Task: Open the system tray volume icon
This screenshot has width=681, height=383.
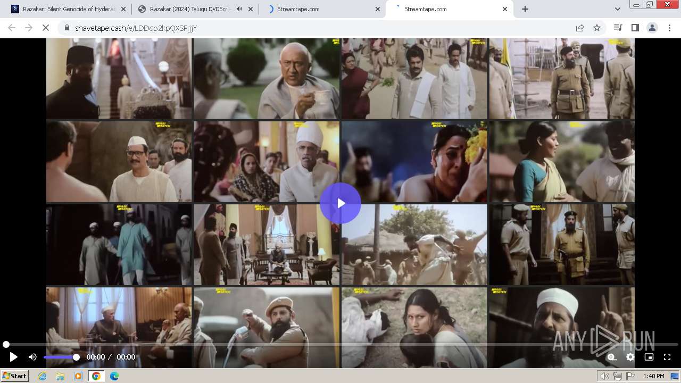Action: click(x=604, y=376)
